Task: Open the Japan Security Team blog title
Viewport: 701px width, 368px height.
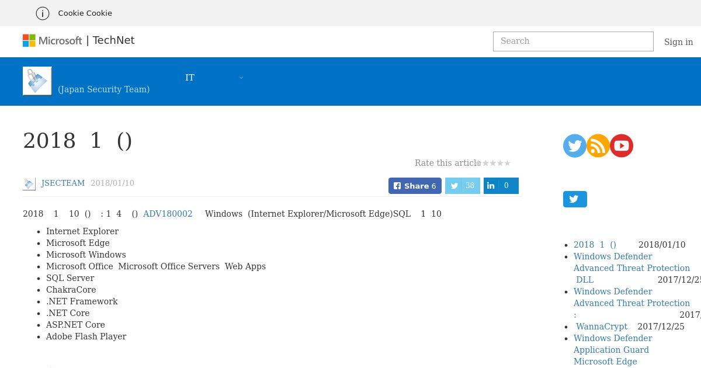Action: [x=104, y=89]
